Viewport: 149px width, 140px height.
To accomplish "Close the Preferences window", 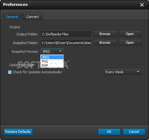I will click(x=142, y=5).
